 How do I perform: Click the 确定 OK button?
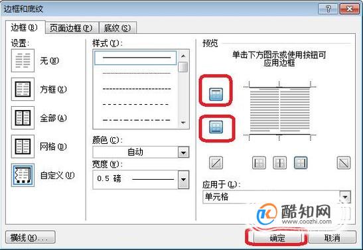277,237
